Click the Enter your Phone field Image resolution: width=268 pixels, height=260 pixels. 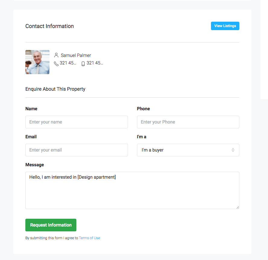188,122
